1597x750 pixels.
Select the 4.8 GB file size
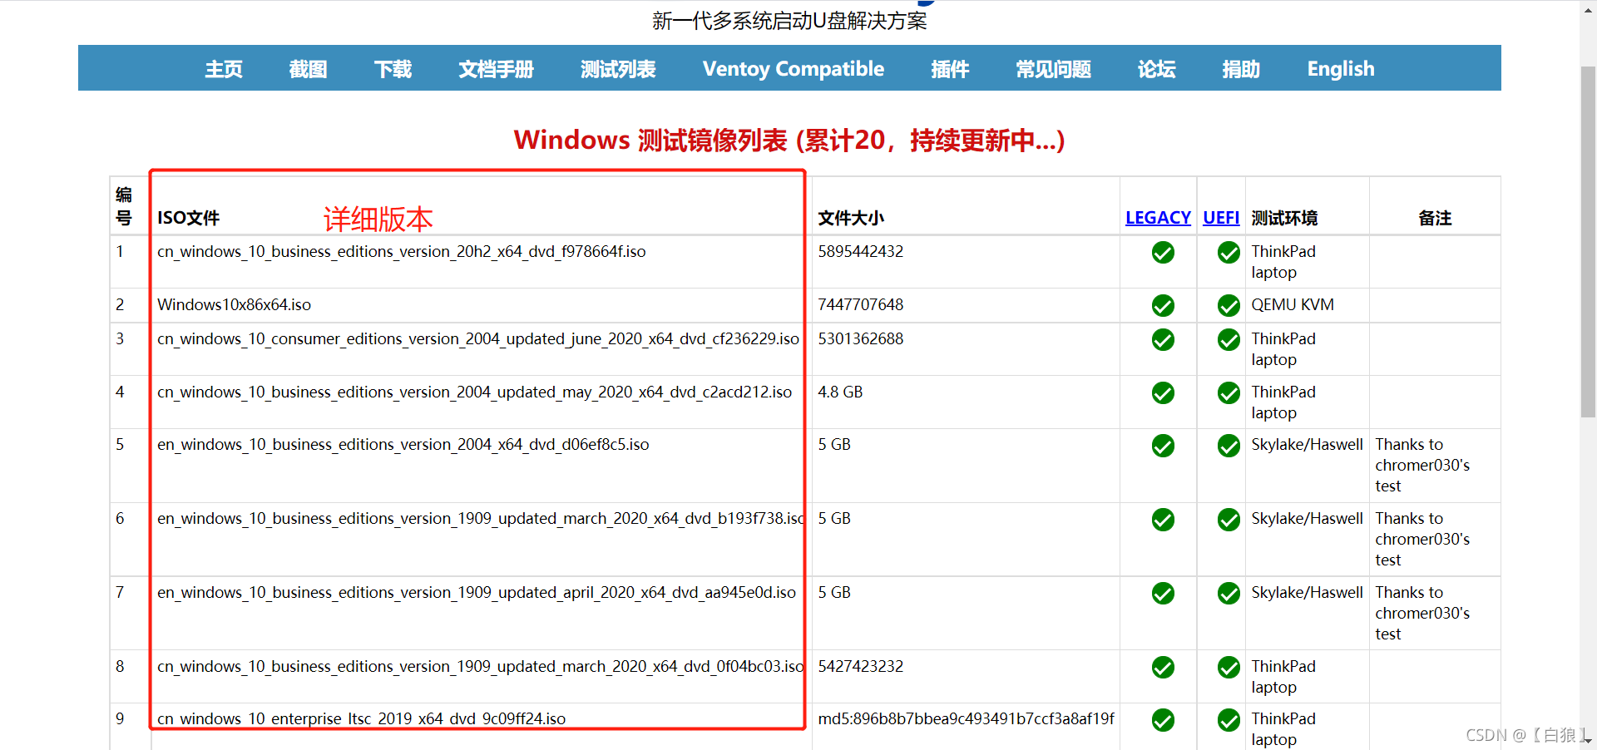[840, 392]
